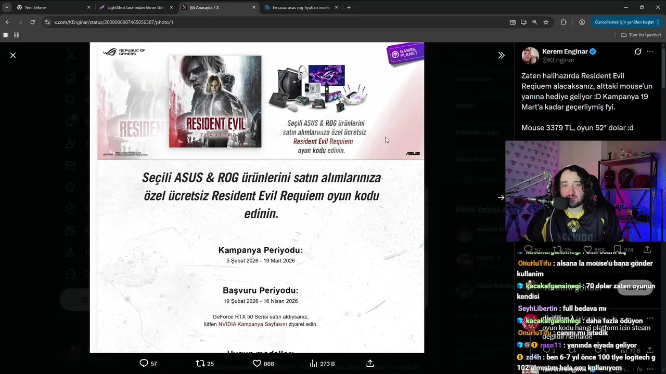Close the photo viewer with the X
666x374 pixels.
coord(13,55)
